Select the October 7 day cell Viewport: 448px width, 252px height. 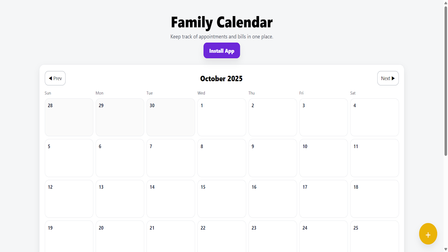171,158
